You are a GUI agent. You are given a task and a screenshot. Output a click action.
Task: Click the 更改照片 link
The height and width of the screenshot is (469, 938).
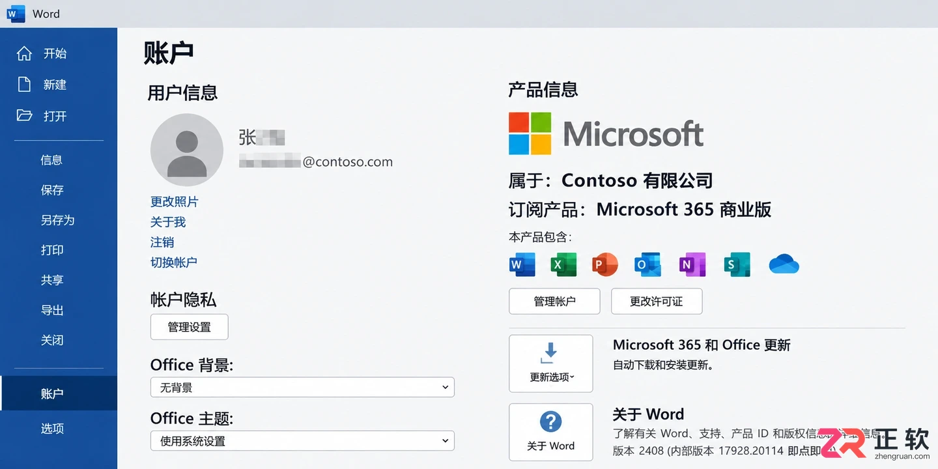[x=175, y=202]
